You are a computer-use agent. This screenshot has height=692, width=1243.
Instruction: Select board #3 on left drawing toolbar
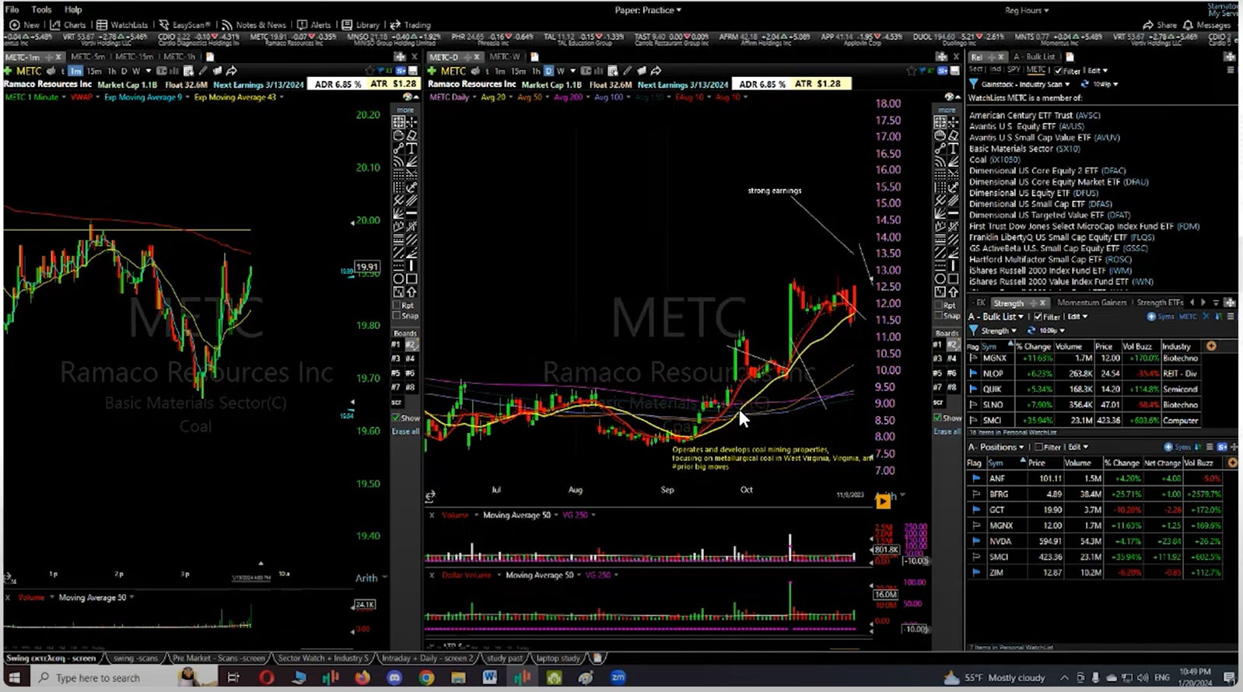[x=396, y=358]
